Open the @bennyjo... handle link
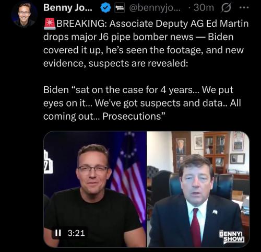The image size is (261, 252). (156, 8)
